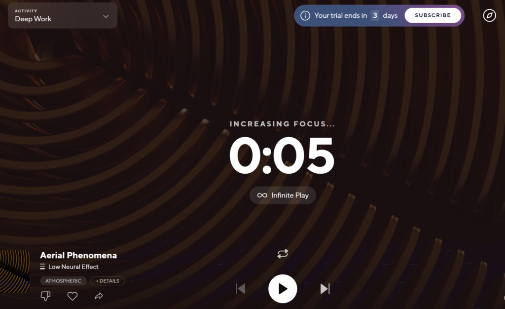Screen dimensions: 505x309
Task: Expand the + DETAILS track info
Action: pyautogui.click(x=108, y=281)
